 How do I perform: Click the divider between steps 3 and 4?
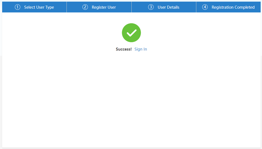click(x=196, y=7)
